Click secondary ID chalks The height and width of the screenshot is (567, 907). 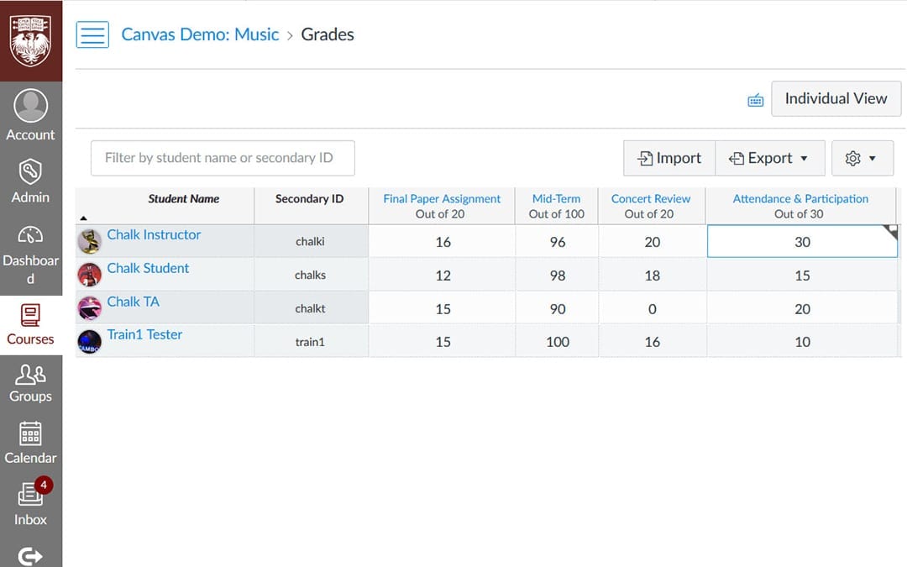click(x=310, y=275)
